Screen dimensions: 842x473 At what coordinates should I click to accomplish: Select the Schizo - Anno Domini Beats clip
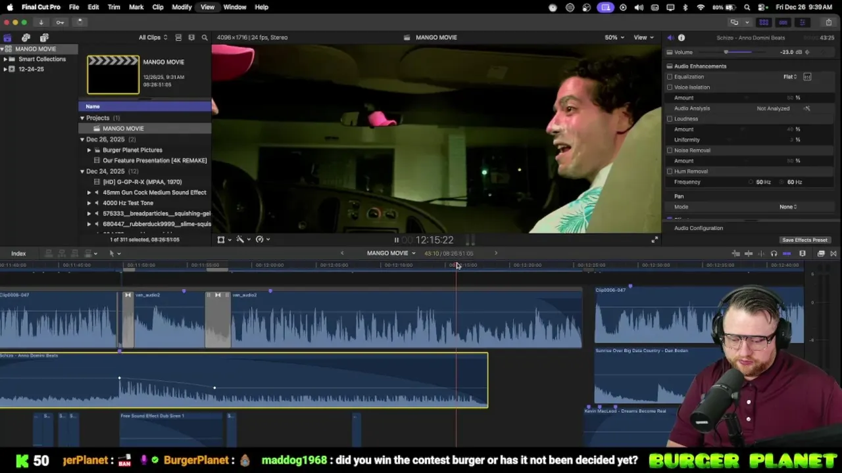(243, 380)
